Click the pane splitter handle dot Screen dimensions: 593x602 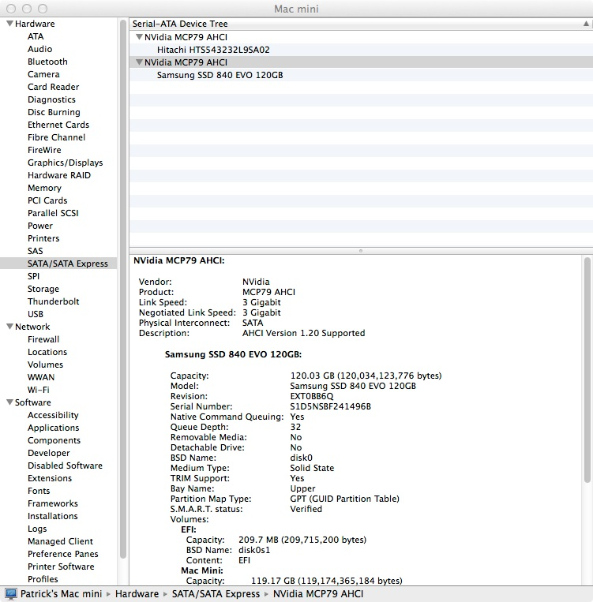click(361, 251)
